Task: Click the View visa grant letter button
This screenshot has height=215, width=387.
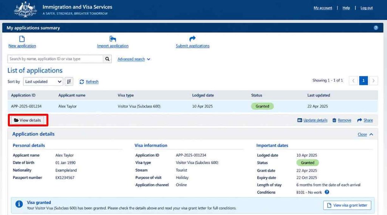Action: point(347,205)
